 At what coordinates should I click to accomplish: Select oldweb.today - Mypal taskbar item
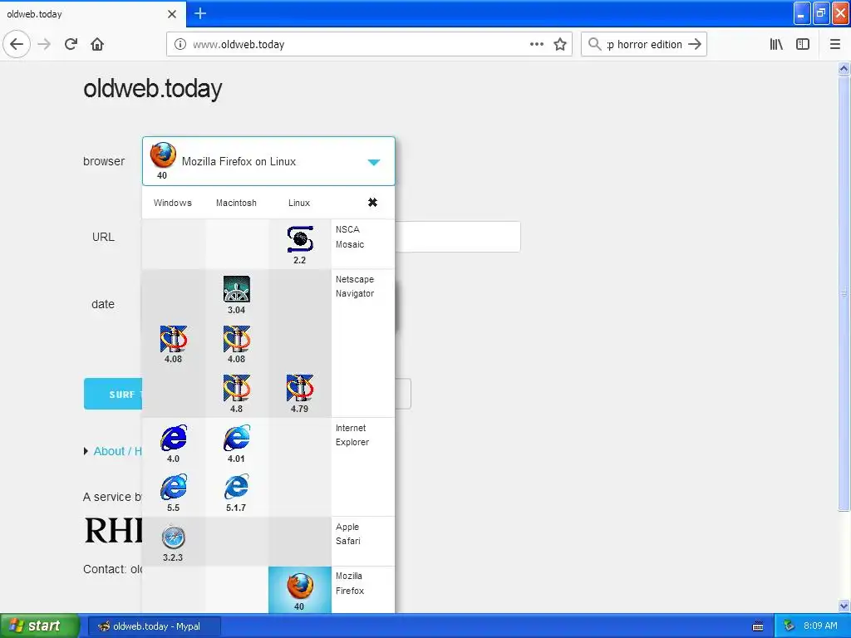point(154,626)
